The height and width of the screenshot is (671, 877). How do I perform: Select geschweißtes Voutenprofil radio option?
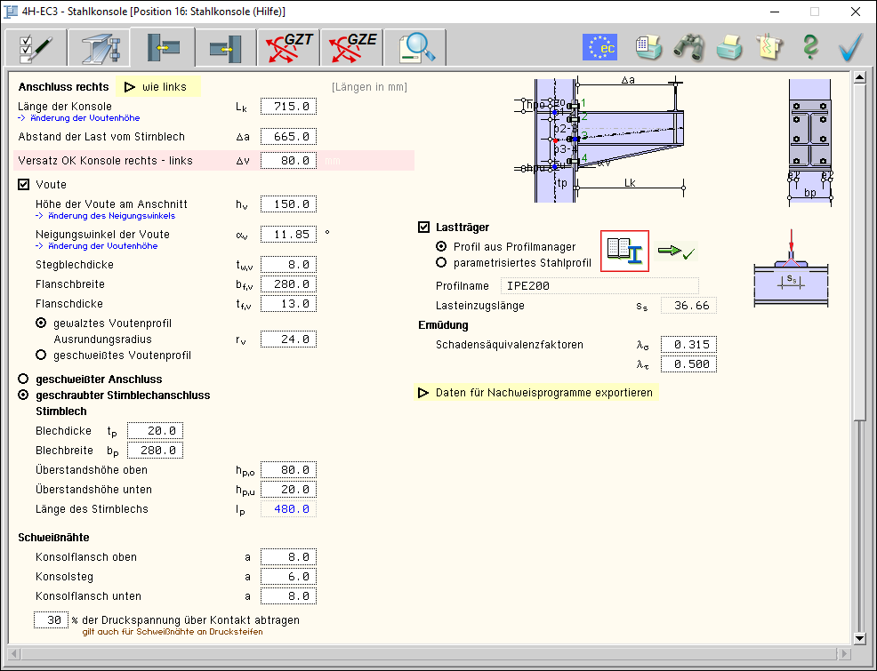click(x=41, y=355)
